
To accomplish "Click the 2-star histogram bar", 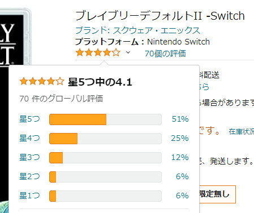I will coord(105,177).
